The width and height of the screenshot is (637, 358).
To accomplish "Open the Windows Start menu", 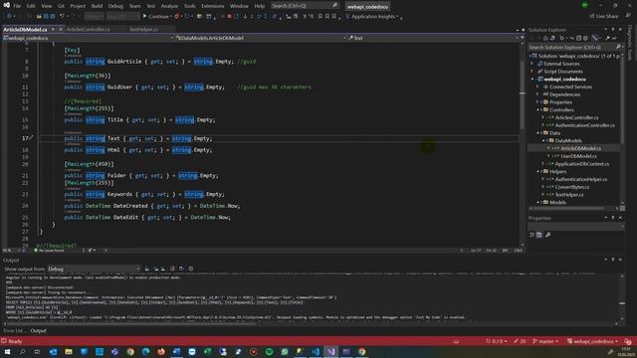I will [x=7, y=351].
